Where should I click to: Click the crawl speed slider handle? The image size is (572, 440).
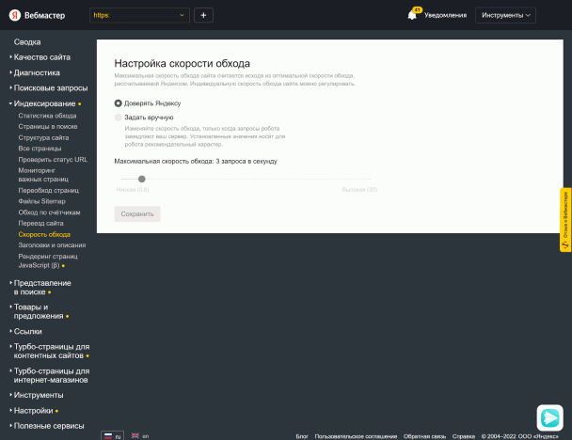[x=141, y=178]
